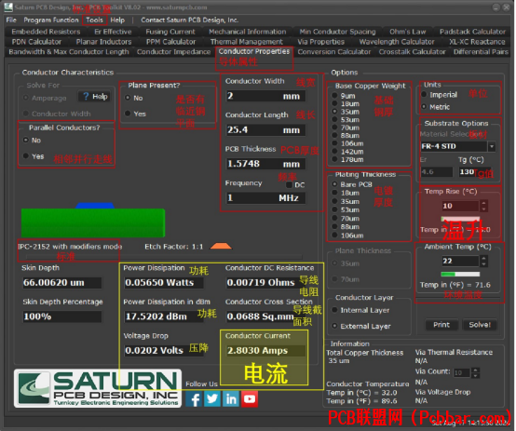Click the Solve! button
516x431 pixels.
(x=480, y=325)
